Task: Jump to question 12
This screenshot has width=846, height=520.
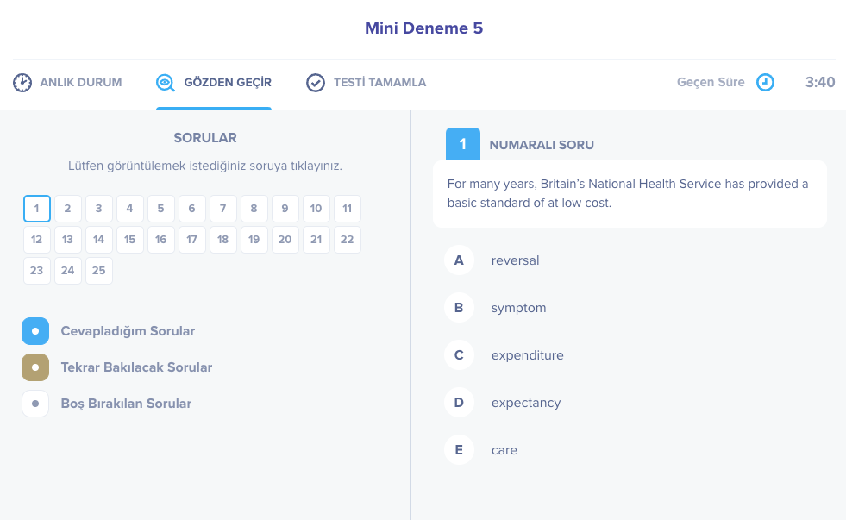Action: pyautogui.click(x=37, y=240)
